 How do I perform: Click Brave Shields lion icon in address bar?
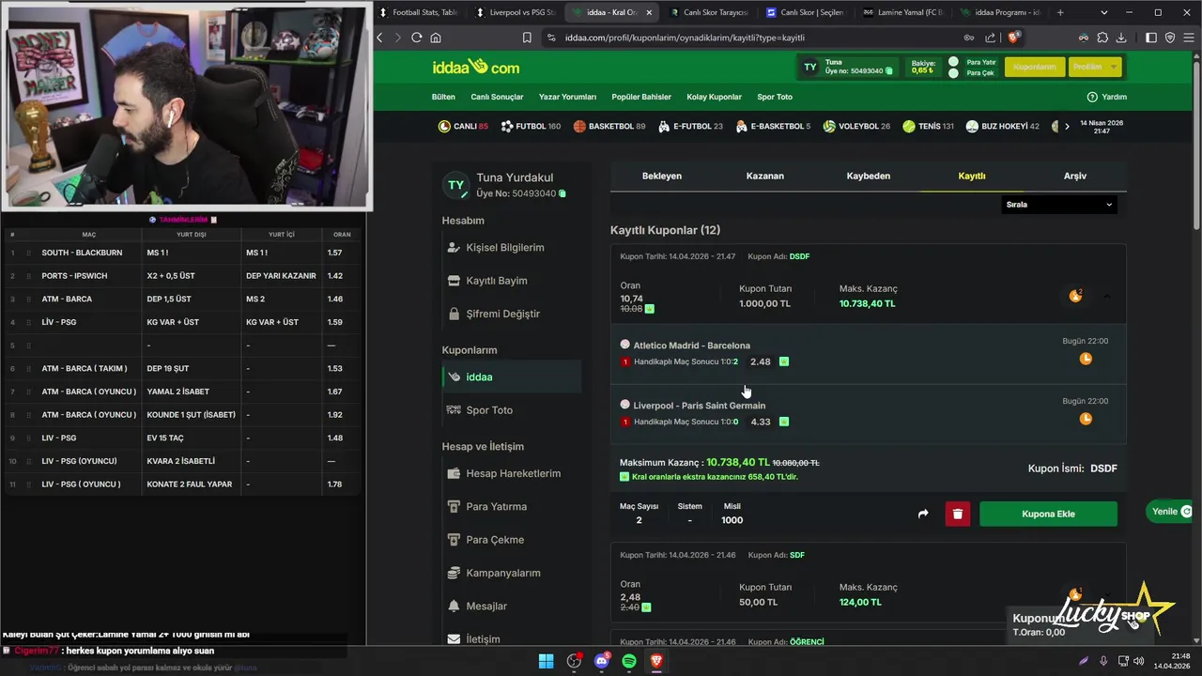pyautogui.click(x=1013, y=38)
